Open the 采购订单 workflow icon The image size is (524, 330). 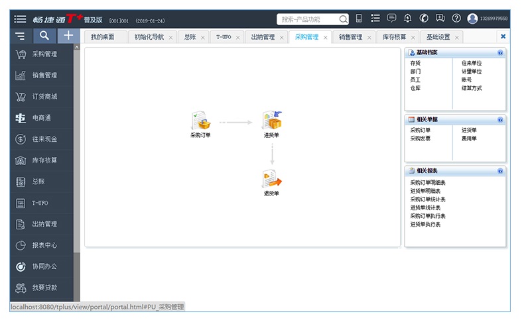(200, 121)
